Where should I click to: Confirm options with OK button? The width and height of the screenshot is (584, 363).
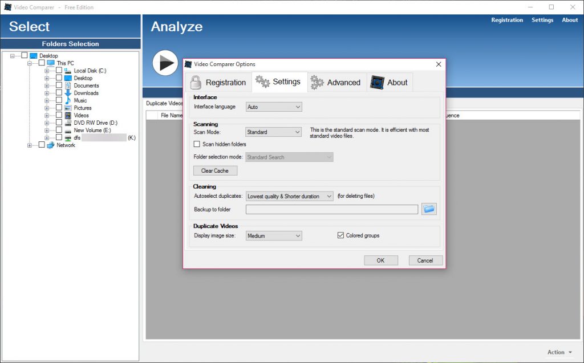[x=380, y=260]
